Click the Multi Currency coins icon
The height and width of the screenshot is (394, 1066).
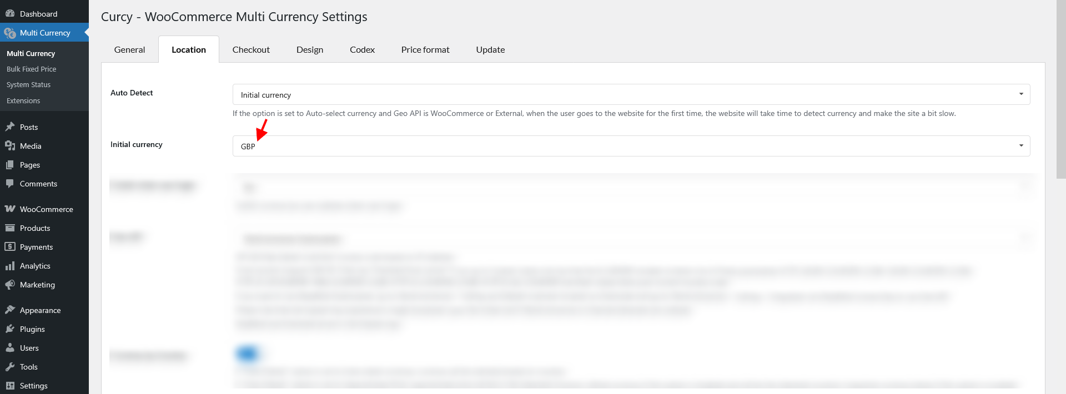10,33
